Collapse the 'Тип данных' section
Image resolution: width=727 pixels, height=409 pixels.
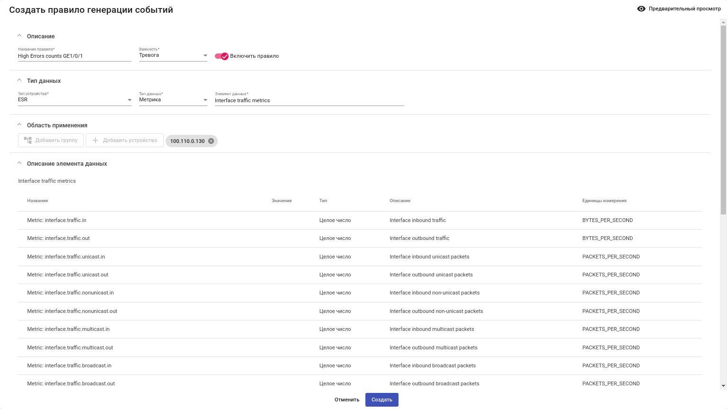19,80
